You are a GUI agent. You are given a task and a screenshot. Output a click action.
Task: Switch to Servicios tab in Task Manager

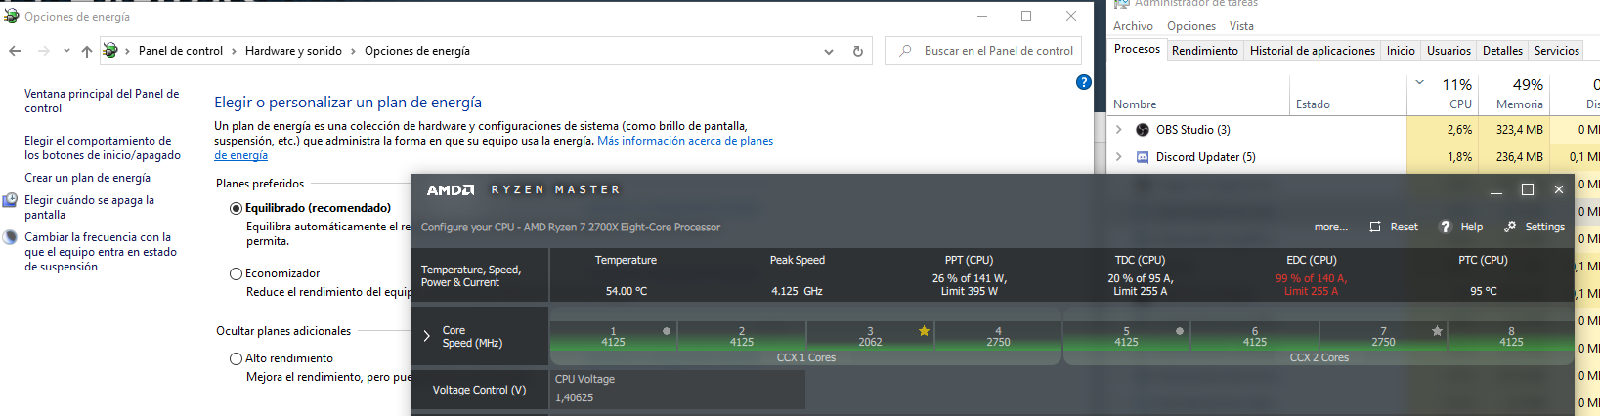[x=1556, y=51]
